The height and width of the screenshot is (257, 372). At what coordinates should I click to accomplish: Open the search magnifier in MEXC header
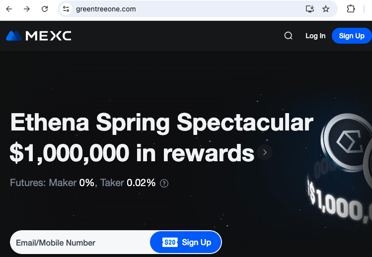(x=289, y=36)
